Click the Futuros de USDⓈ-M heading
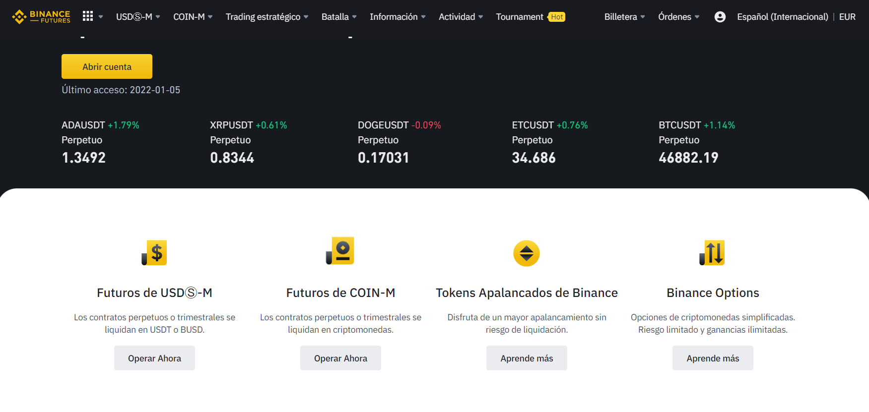The width and height of the screenshot is (869, 412). (154, 293)
